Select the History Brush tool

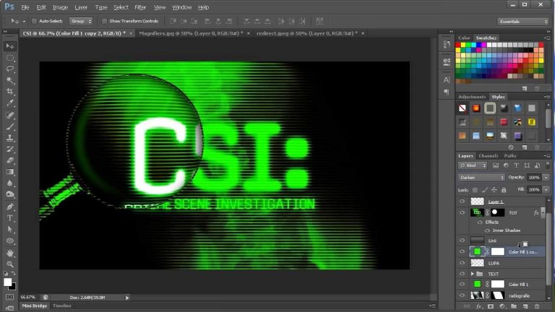(10, 149)
